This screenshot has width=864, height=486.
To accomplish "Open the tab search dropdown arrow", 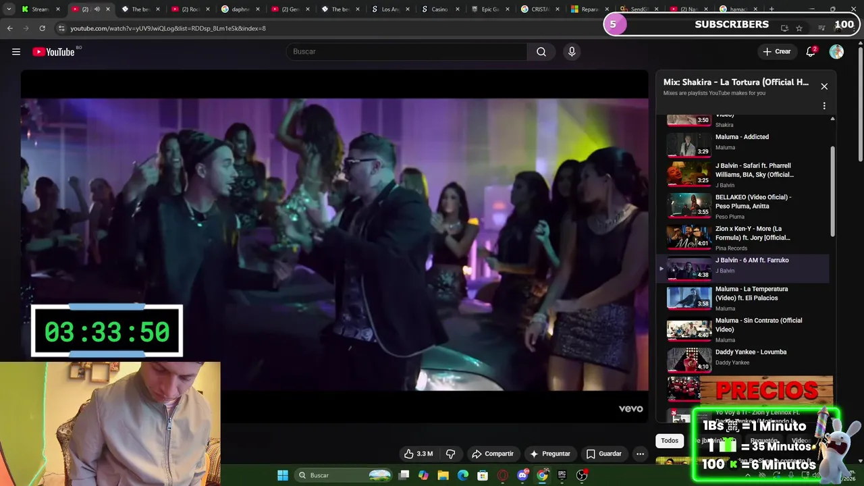I will coord(8,9).
